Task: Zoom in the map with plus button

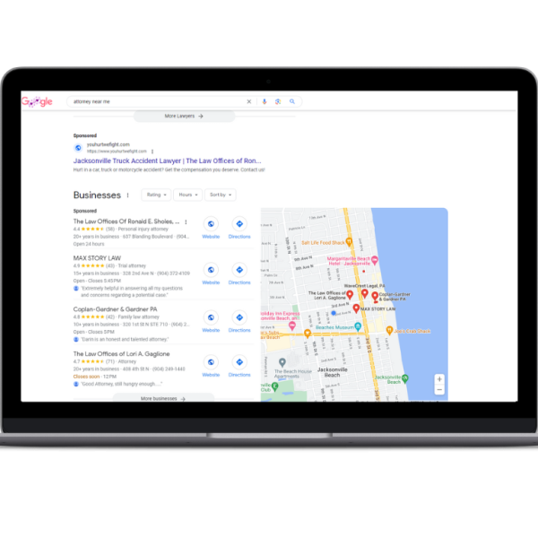Action: point(439,379)
